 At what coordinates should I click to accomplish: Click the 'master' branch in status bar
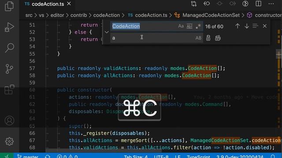pyautogui.click(x=28, y=156)
